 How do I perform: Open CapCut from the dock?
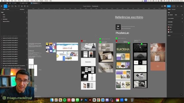[x=94, y=100]
